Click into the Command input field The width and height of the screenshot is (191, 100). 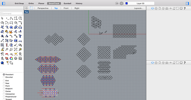tap(12, 13)
